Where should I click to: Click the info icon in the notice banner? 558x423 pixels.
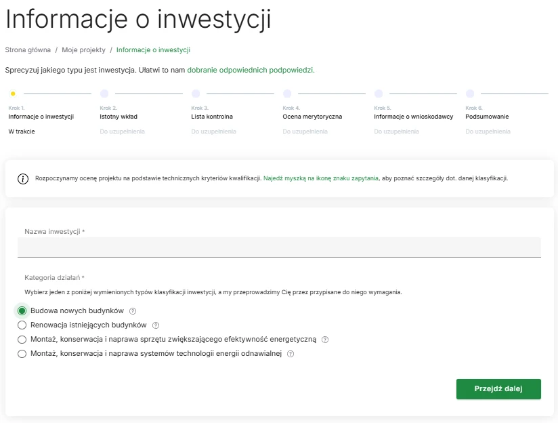point(23,179)
